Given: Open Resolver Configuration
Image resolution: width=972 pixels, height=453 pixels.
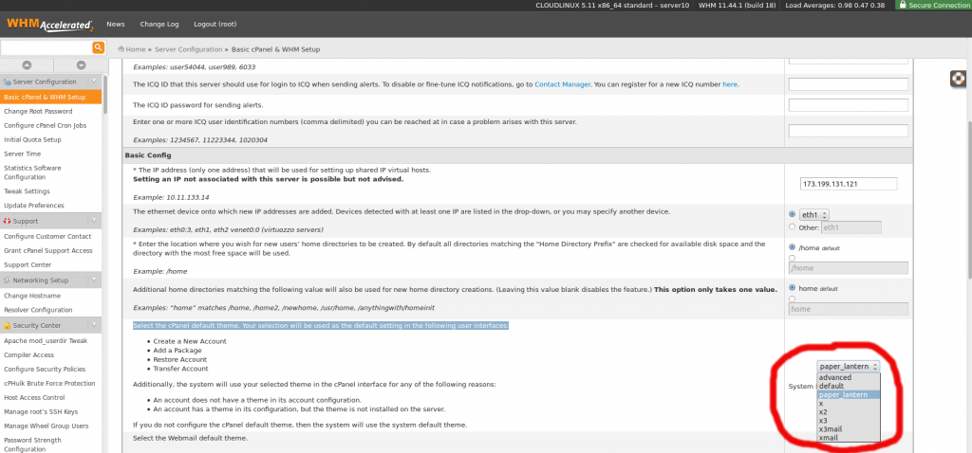Looking at the screenshot, I should pyautogui.click(x=38, y=310).
